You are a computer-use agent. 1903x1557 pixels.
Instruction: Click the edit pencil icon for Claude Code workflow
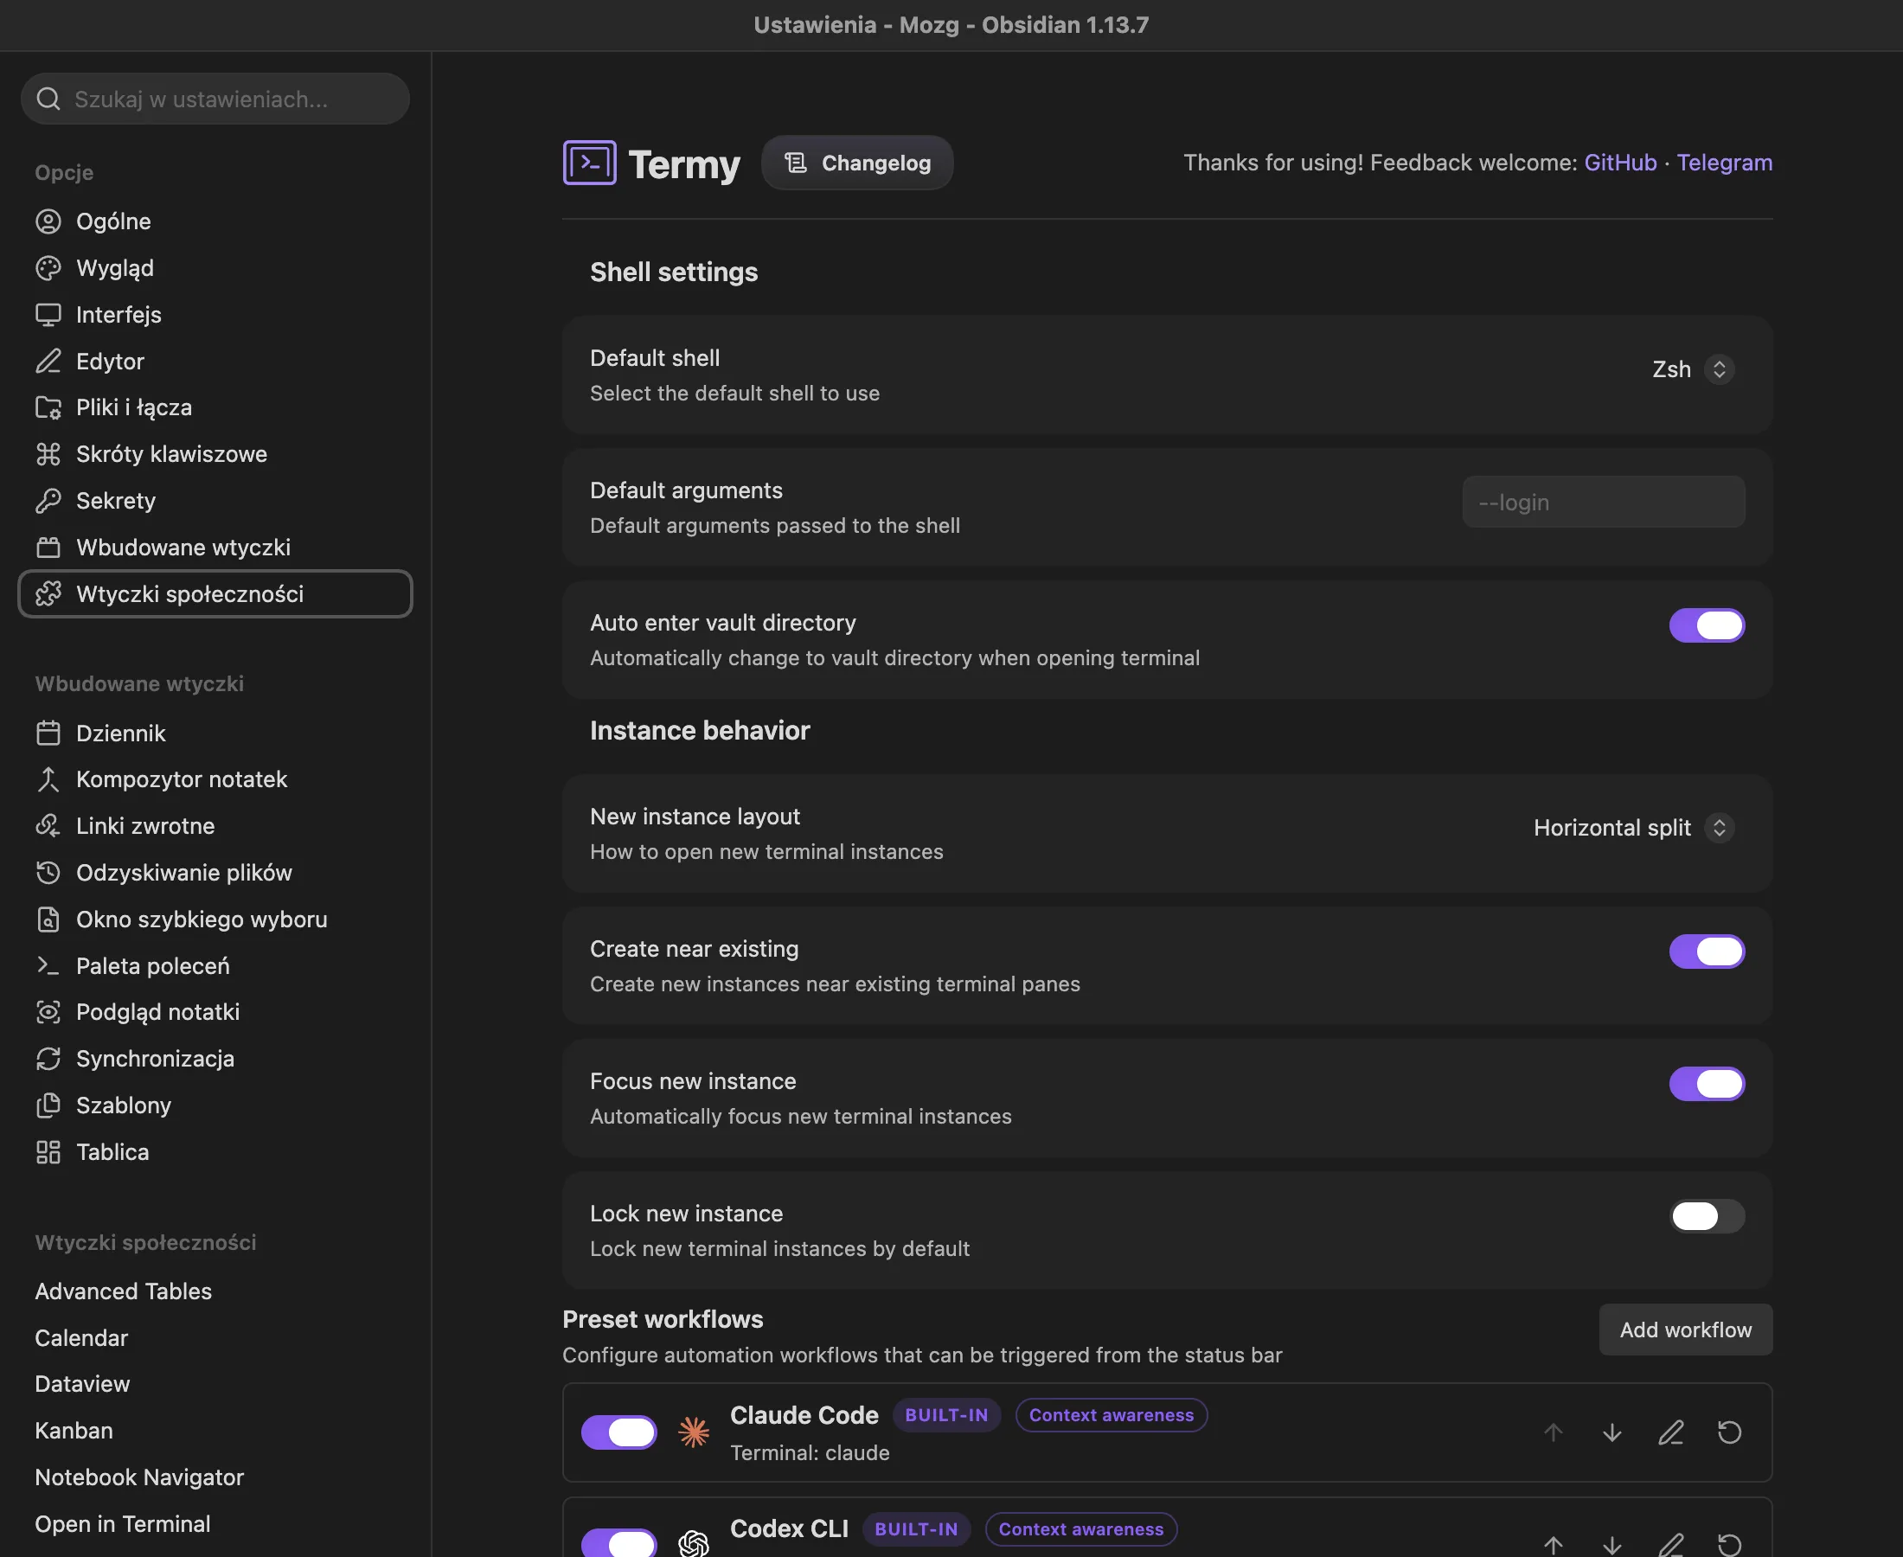[x=1669, y=1432]
